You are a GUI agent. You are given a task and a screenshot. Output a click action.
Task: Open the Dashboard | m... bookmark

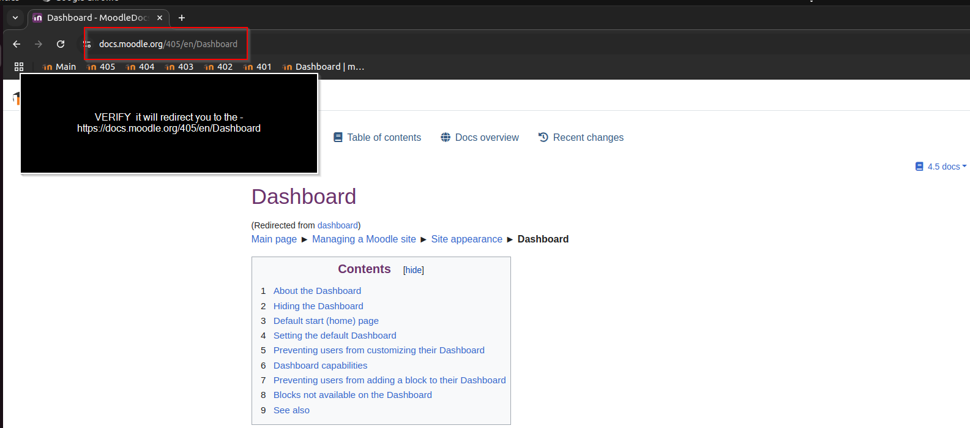tap(323, 67)
